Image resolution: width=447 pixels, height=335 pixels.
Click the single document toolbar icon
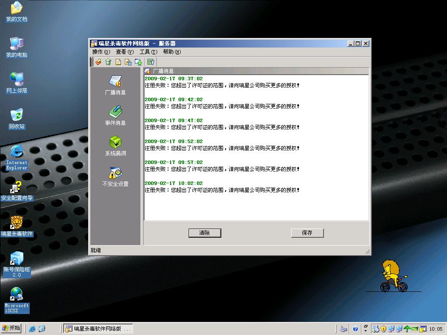pos(118,62)
